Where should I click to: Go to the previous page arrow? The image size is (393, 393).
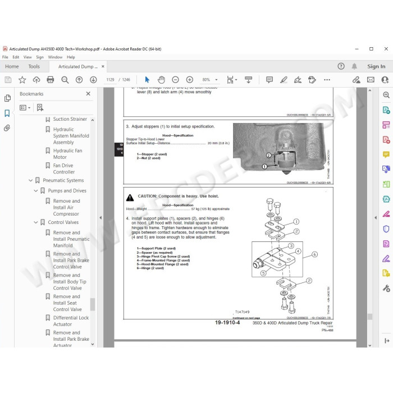click(79, 80)
